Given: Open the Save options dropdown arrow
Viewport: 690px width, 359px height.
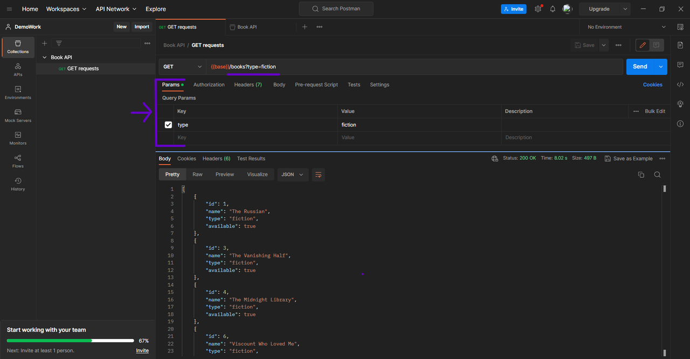Looking at the screenshot, I should click(604, 45).
